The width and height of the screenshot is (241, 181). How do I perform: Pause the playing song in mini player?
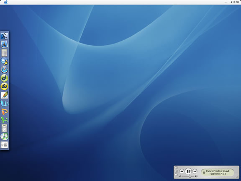(188, 171)
